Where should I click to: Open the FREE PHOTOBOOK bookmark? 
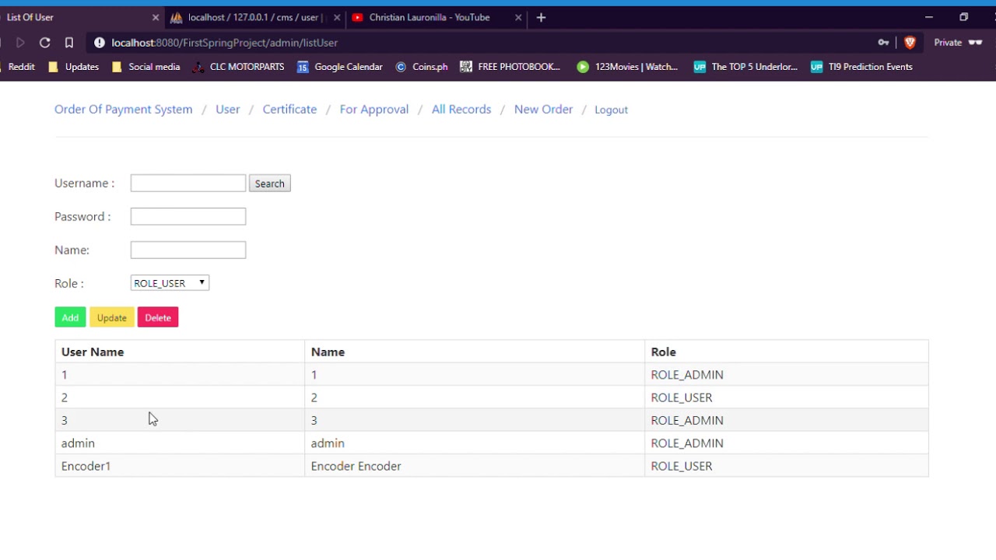510,67
